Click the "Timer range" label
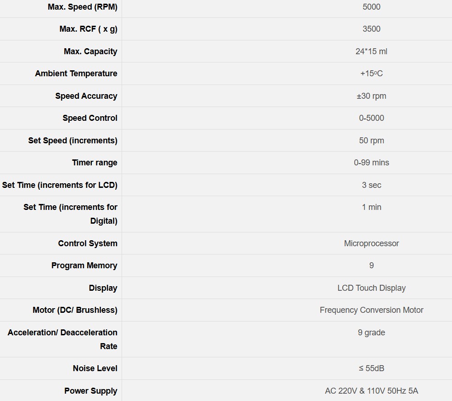The image size is (452, 401). tap(95, 163)
